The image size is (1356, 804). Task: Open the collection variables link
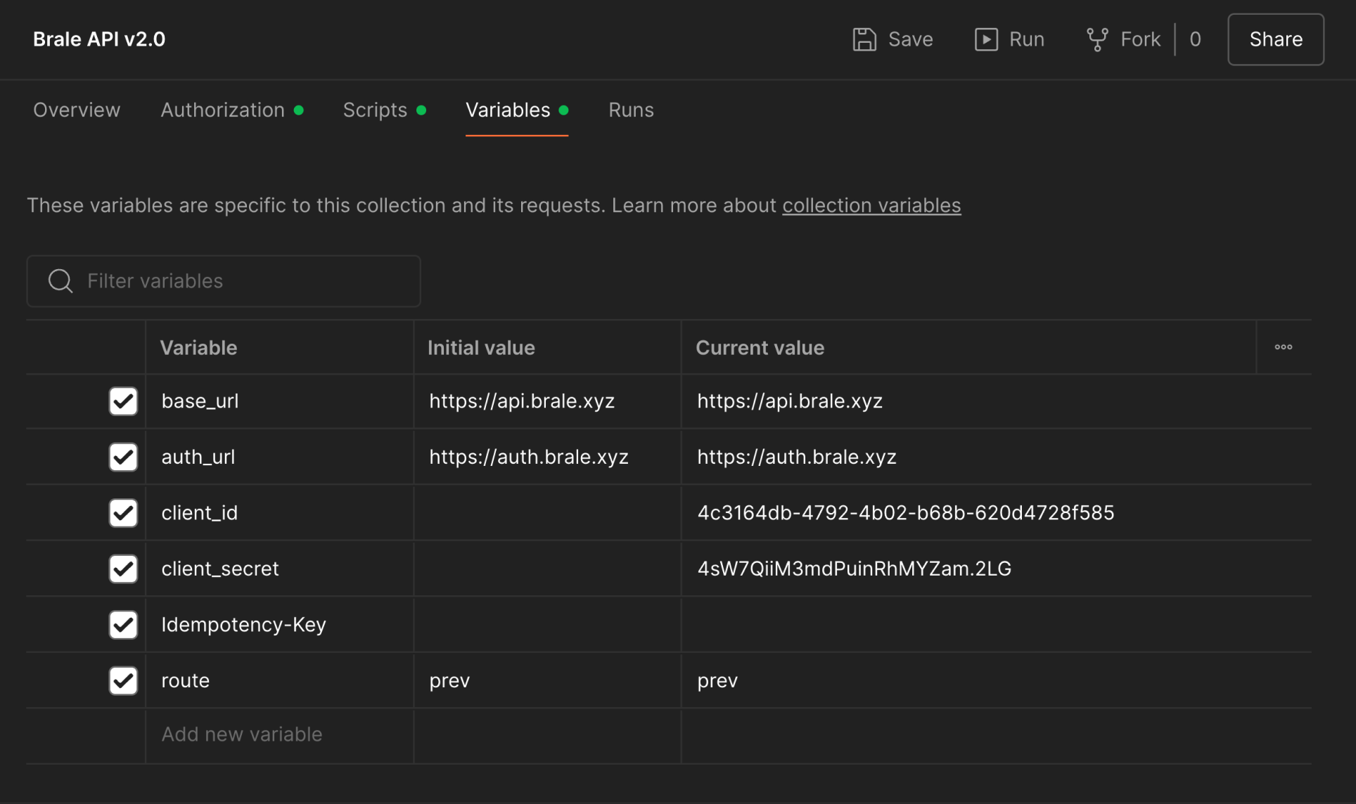[x=871, y=205]
